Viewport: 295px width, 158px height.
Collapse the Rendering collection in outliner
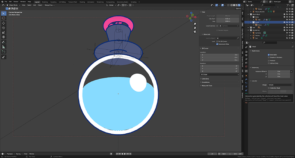pos(248,30)
